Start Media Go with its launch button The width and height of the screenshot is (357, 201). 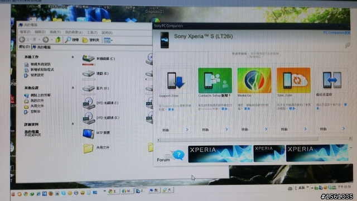(x=254, y=130)
